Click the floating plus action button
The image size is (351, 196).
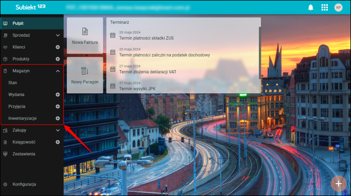[339, 184]
